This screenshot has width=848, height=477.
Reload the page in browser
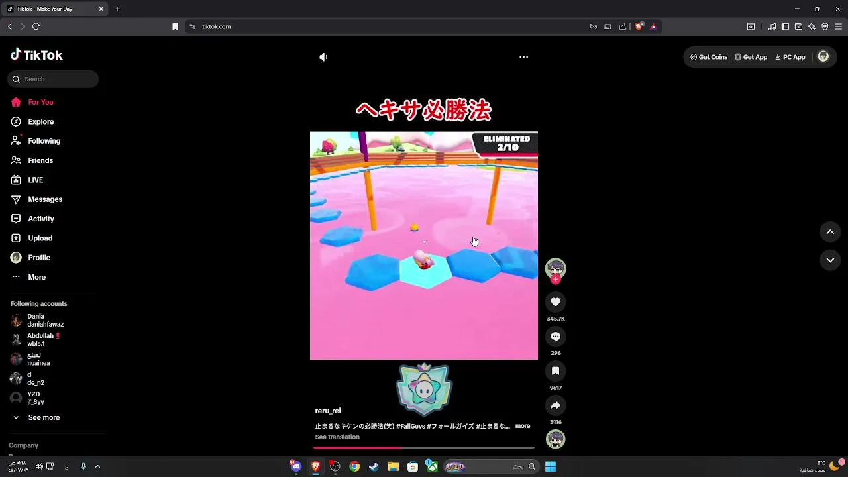click(x=36, y=26)
